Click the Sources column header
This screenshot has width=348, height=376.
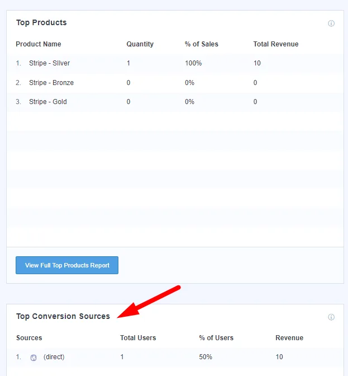pos(29,338)
